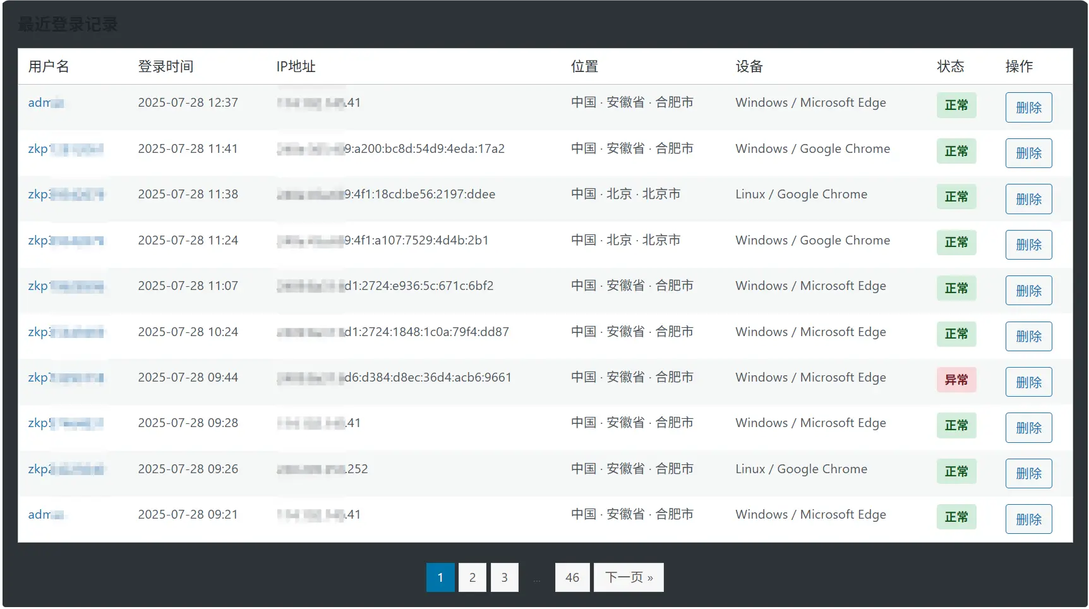Viewport: 1089px width, 609px height.
Task: Open the zkp user link at 11:24
Action: pos(66,240)
